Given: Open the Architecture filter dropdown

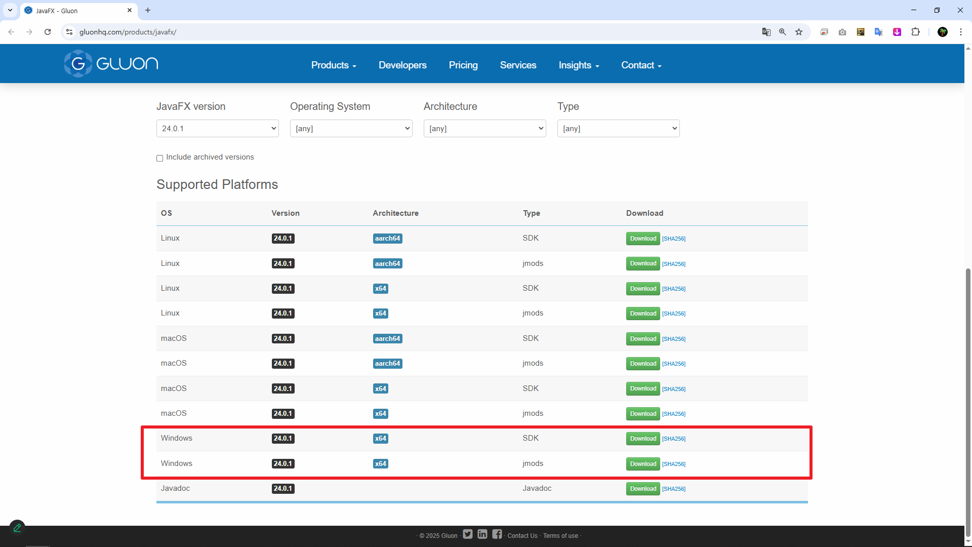Looking at the screenshot, I should point(485,129).
